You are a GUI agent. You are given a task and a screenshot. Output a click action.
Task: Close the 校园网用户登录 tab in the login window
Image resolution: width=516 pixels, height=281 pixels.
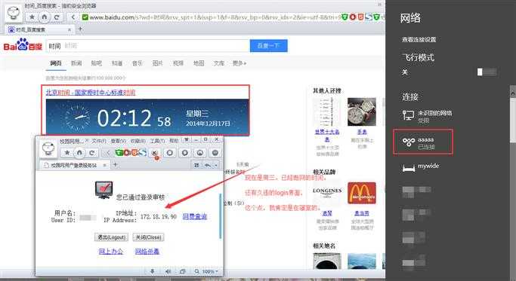(105, 165)
